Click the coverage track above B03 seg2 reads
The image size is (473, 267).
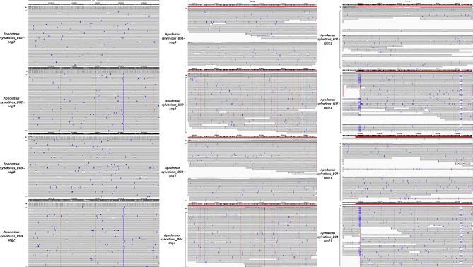94,138
